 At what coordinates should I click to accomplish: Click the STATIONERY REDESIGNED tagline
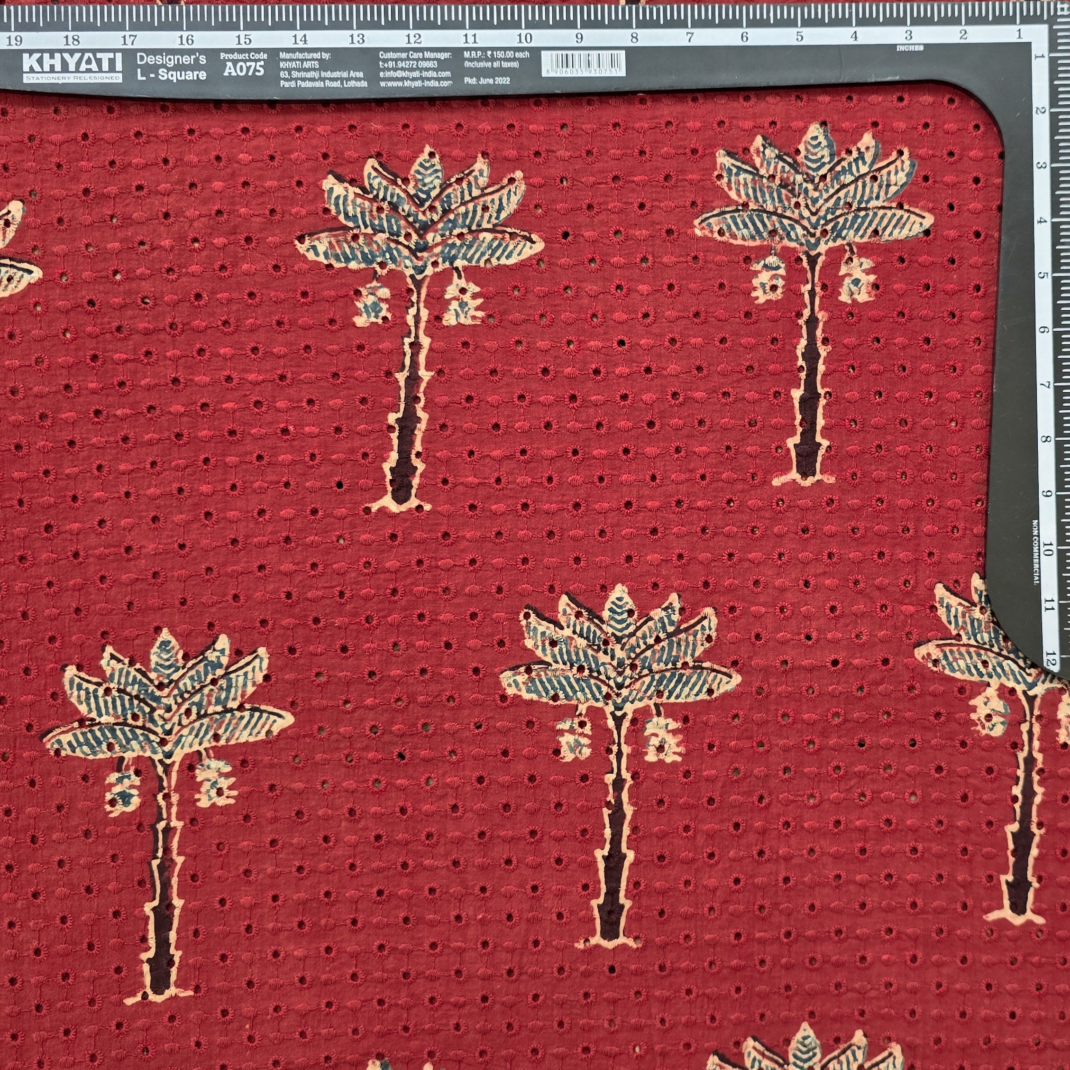[x=73, y=78]
